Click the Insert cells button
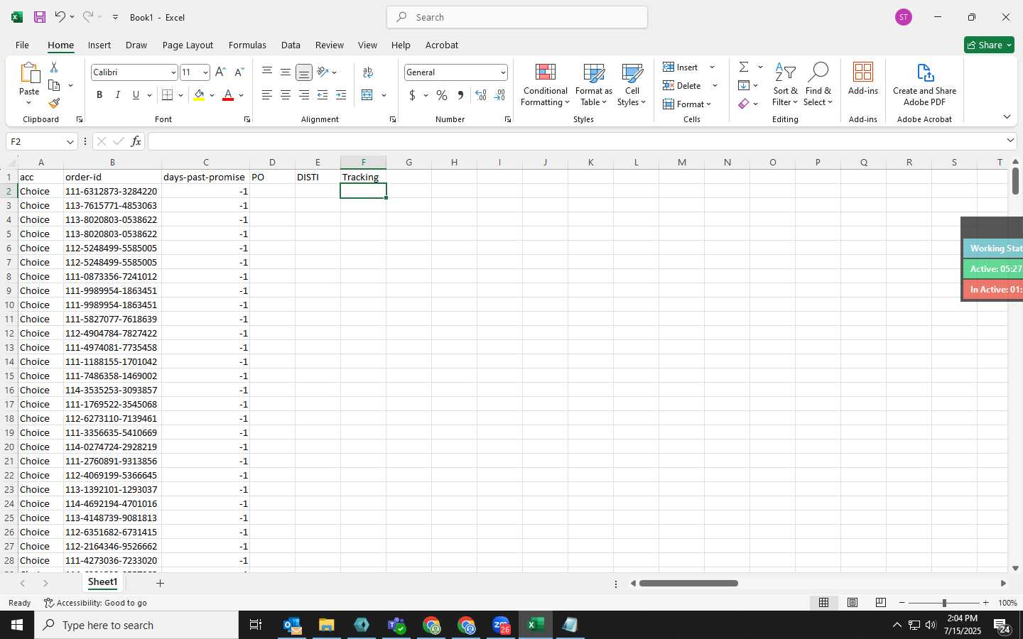 click(x=681, y=67)
